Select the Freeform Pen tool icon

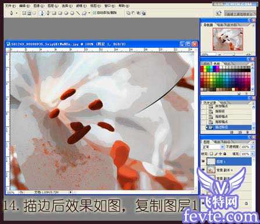coord(48,13)
